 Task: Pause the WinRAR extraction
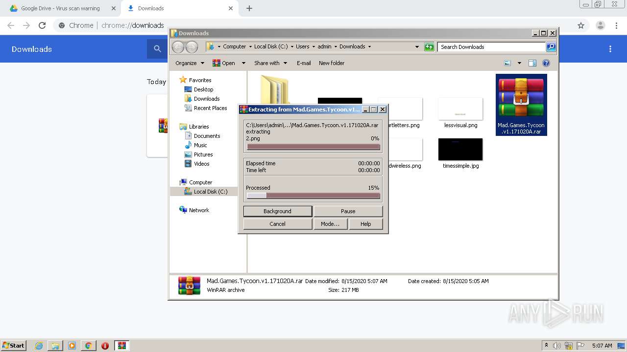point(348,211)
